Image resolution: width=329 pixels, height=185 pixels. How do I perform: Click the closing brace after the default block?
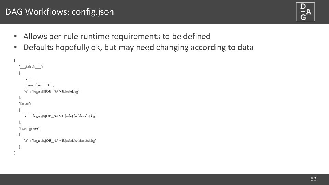pos(20,97)
